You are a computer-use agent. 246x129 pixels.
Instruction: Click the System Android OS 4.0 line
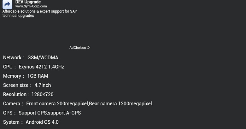click(x=31, y=122)
